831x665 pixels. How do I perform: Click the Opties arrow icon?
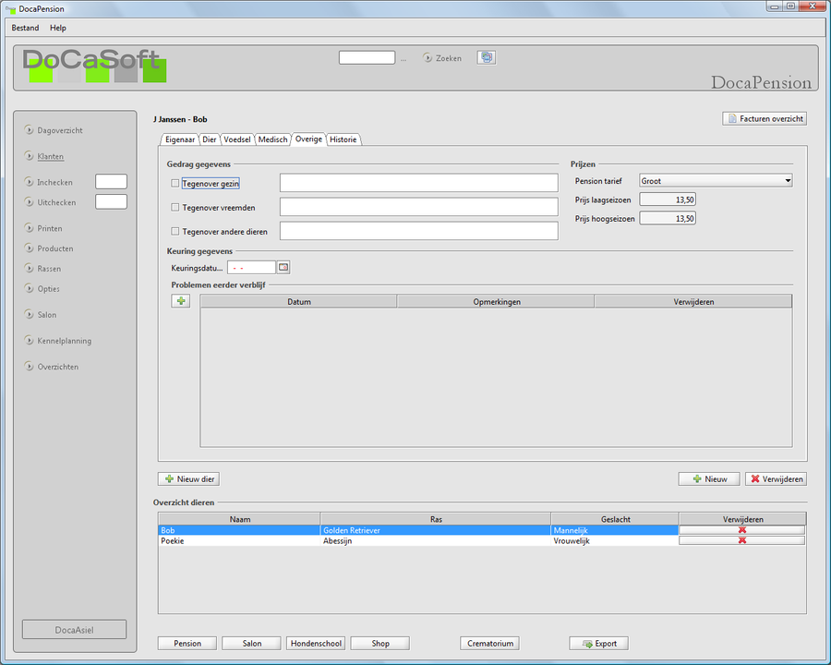pos(30,288)
